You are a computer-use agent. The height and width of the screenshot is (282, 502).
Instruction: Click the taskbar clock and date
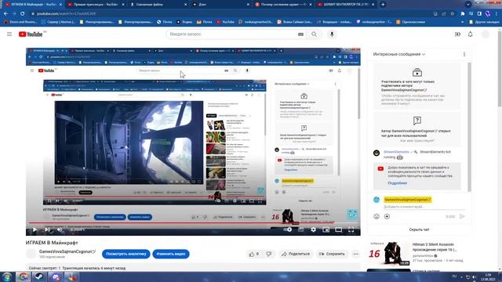(488, 277)
